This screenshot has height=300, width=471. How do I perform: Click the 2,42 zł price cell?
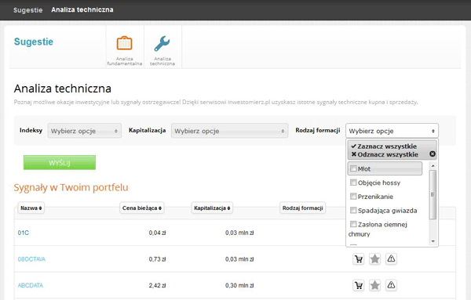click(158, 286)
